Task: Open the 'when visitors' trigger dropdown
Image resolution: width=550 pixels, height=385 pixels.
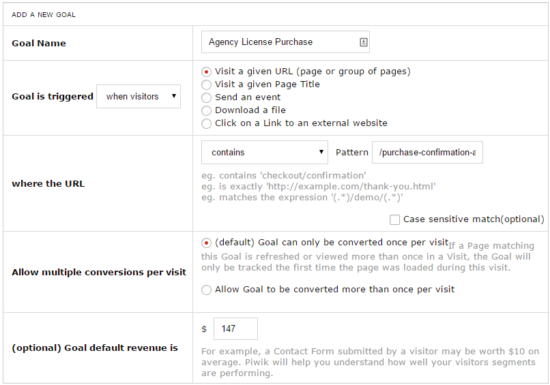Action: [x=139, y=97]
